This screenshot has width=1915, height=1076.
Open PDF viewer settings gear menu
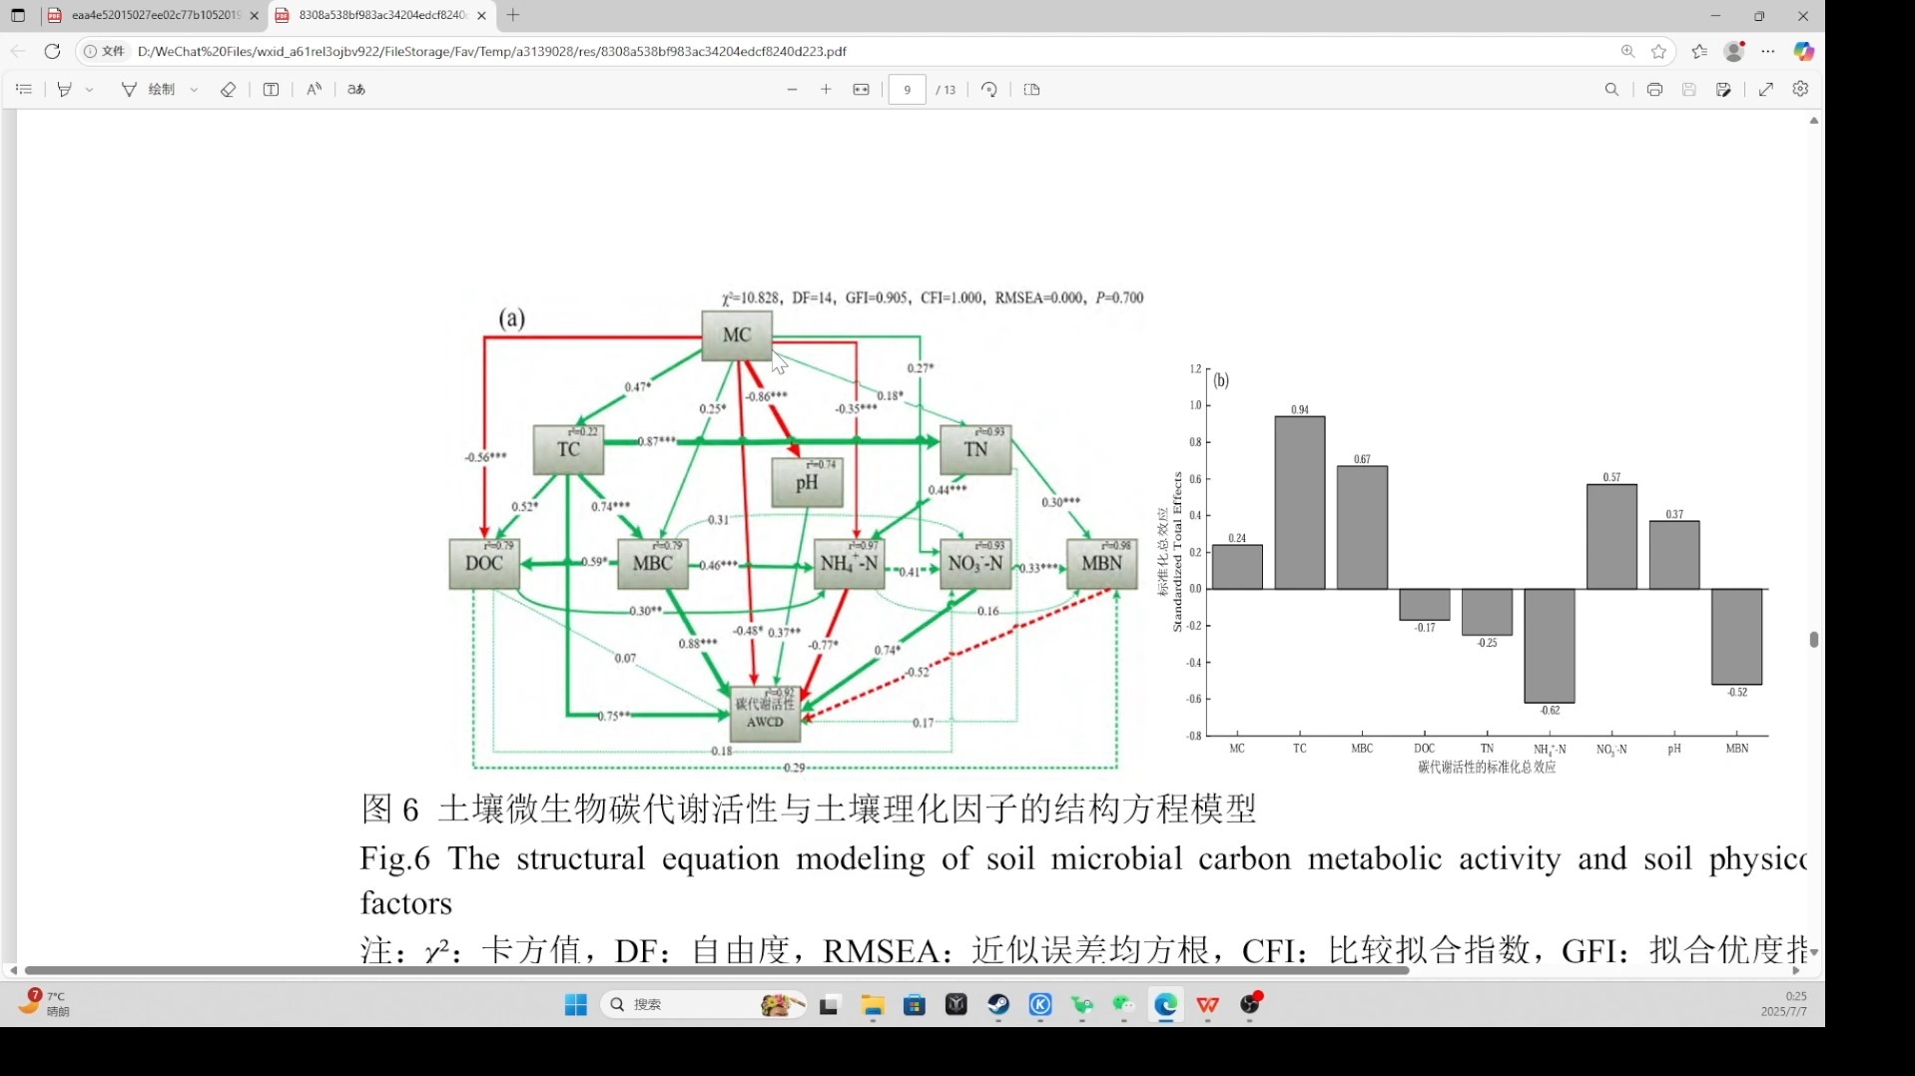[x=1800, y=89]
